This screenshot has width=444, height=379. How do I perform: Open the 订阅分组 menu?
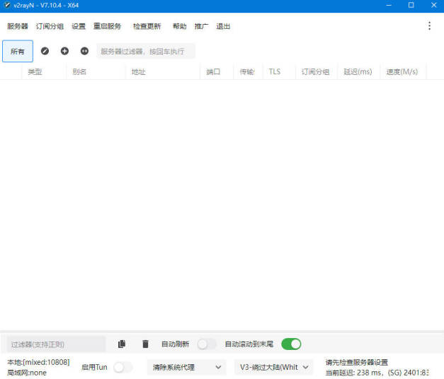[50, 26]
